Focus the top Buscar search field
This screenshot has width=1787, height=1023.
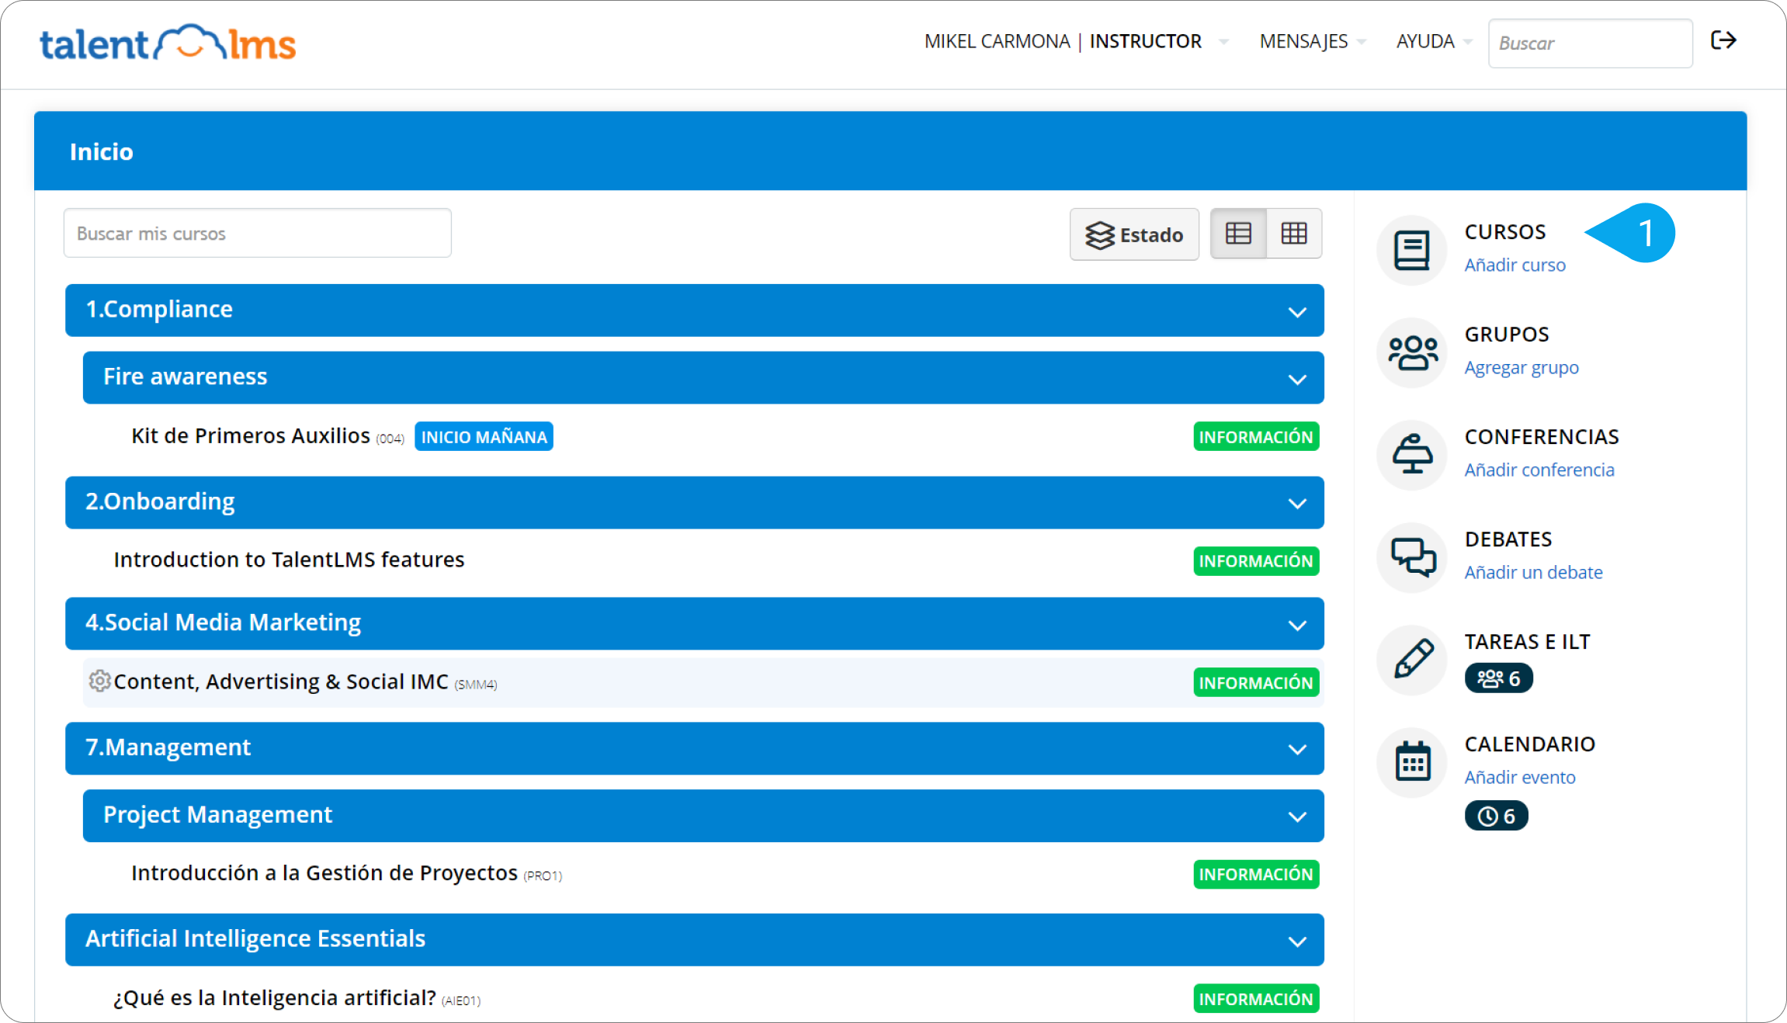coord(1590,43)
